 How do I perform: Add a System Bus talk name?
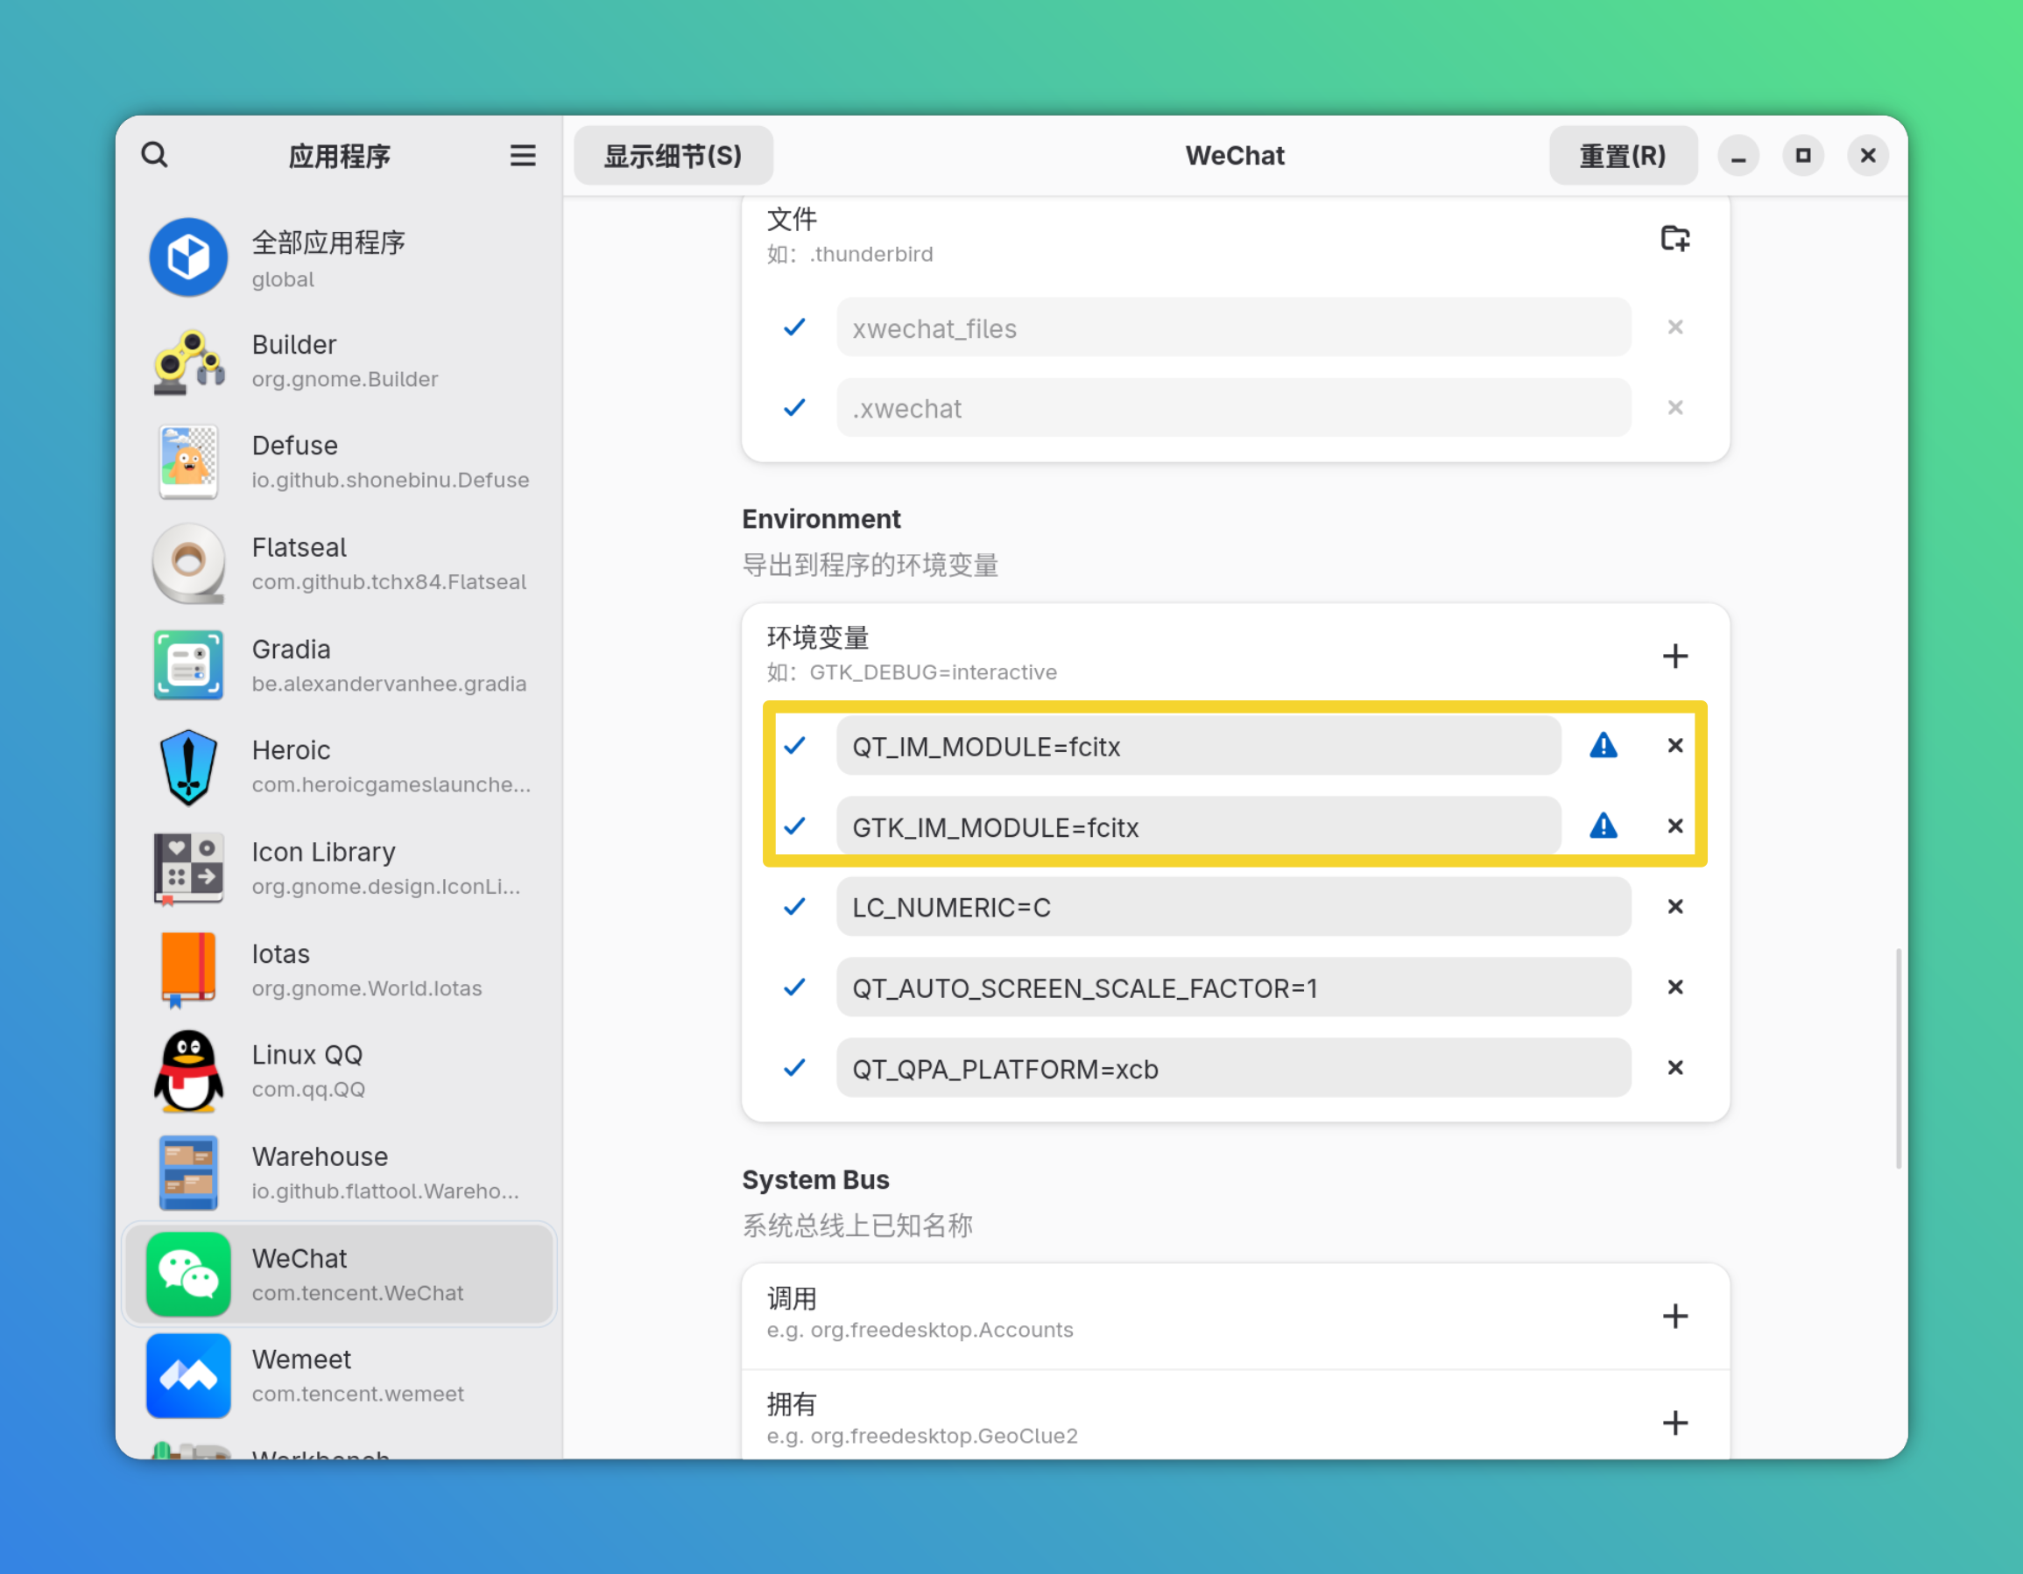click(1674, 1316)
